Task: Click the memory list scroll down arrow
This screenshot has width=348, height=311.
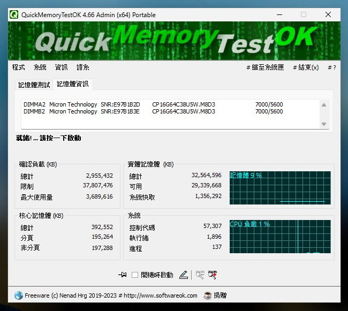Action: (x=324, y=124)
